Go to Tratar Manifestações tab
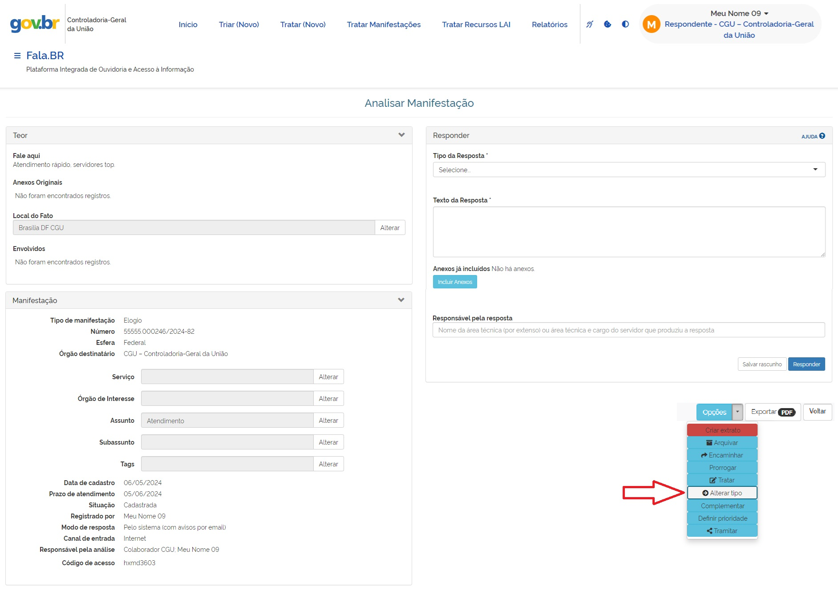Image resolution: width=838 pixels, height=591 pixels. tap(384, 24)
